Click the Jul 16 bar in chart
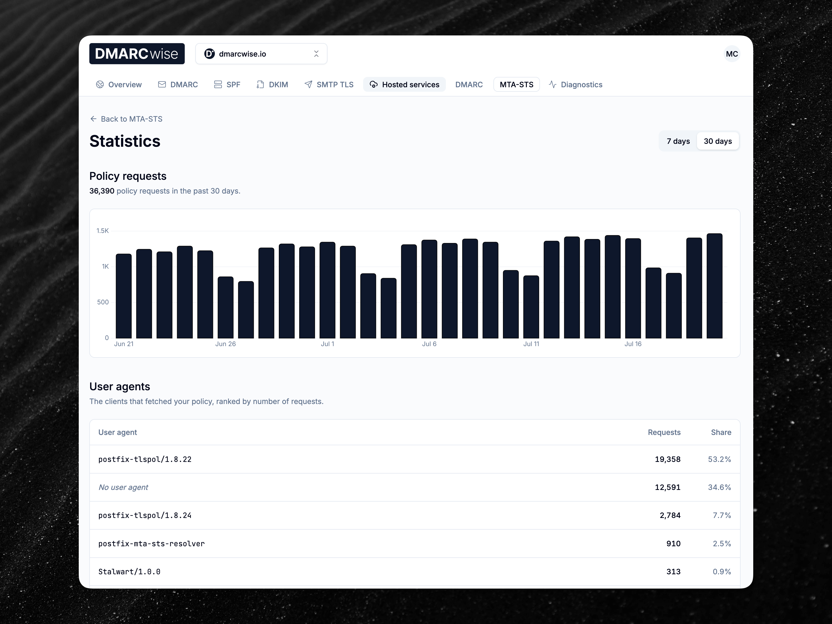The image size is (832, 624). click(x=633, y=288)
